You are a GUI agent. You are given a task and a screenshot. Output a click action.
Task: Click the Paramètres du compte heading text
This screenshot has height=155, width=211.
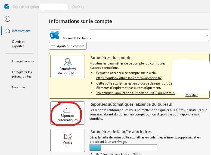coord(110,58)
